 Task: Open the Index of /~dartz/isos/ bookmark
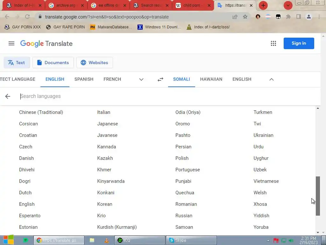coord(208,27)
